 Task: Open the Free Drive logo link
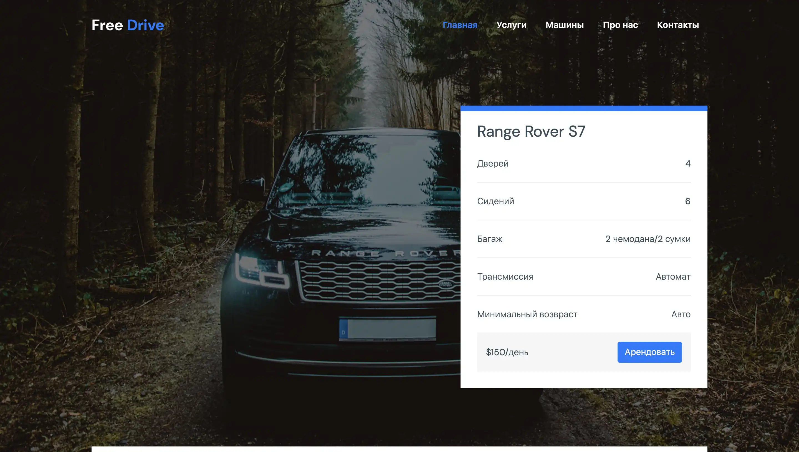pyautogui.click(x=128, y=25)
